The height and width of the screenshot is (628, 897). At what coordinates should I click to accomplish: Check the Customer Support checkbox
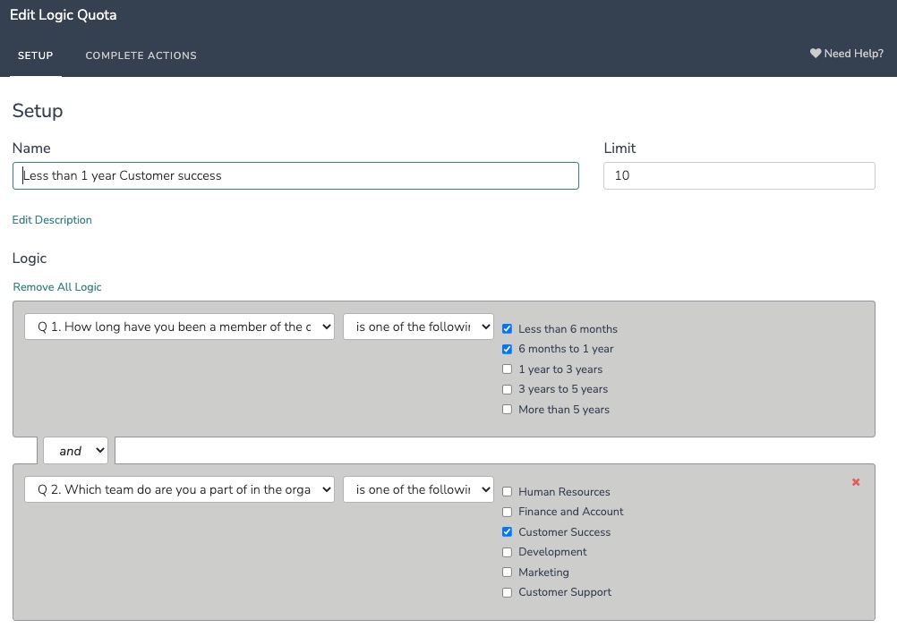coord(508,592)
